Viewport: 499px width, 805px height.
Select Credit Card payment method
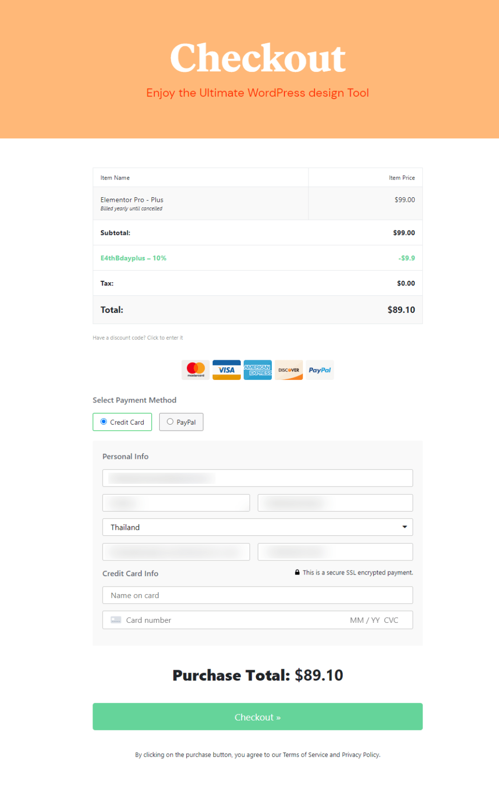[x=104, y=422]
